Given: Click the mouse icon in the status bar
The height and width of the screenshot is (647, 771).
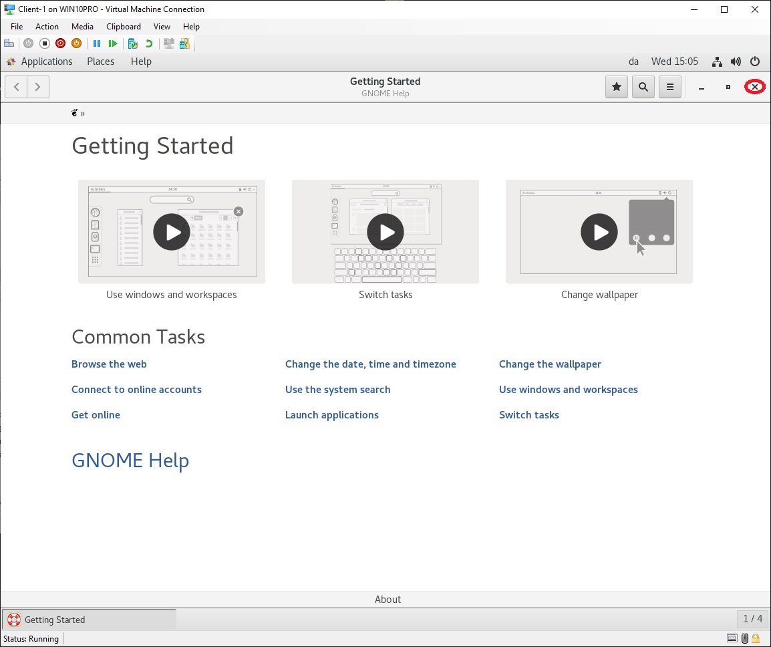Looking at the screenshot, I should coord(745,638).
